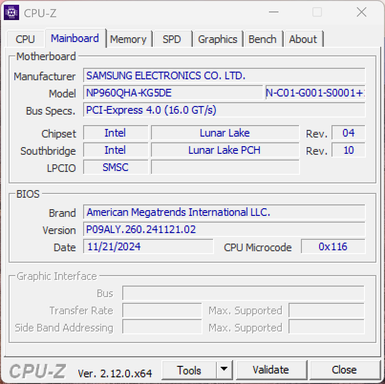The width and height of the screenshot is (385, 384).
Task: Minimize the CPU-Z window
Action: [274, 12]
